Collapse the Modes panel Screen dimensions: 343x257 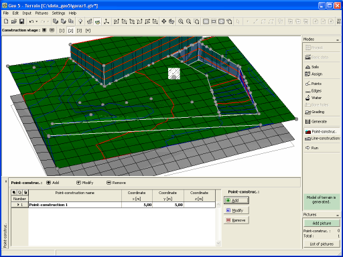[338, 39]
